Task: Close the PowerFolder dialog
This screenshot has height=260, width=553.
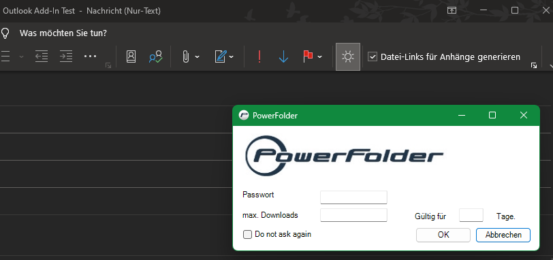Action: [524, 115]
